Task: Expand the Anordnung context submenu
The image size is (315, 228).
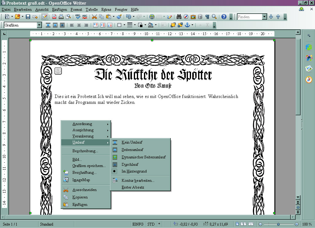Action: click(x=83, y=124)
